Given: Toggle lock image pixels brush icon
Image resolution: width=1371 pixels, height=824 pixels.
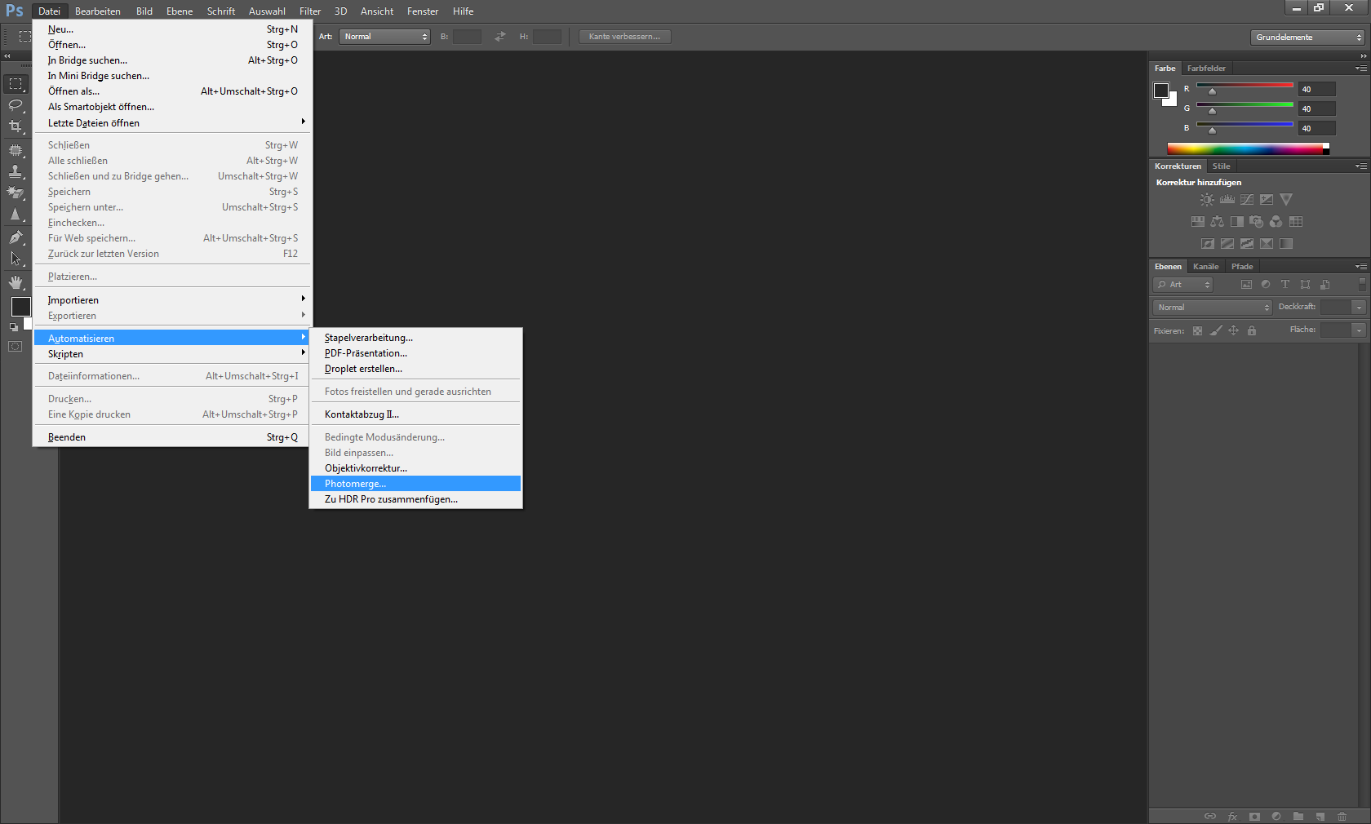Looking at the screenshot, I should (x=1216, y=331).
